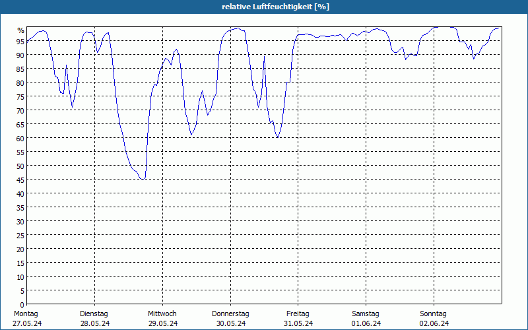This screenshot has width=528, height=330.
Task: Click the '%' unit label on y-axis
Action: tap(21, 30)
